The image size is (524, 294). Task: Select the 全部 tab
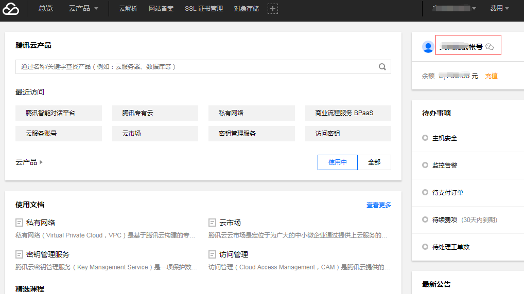click(374, 162)
